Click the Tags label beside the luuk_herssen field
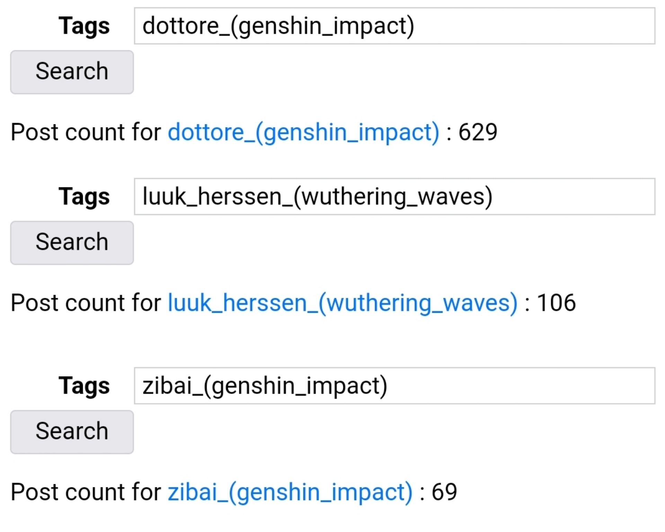 [x=84, y=197]
